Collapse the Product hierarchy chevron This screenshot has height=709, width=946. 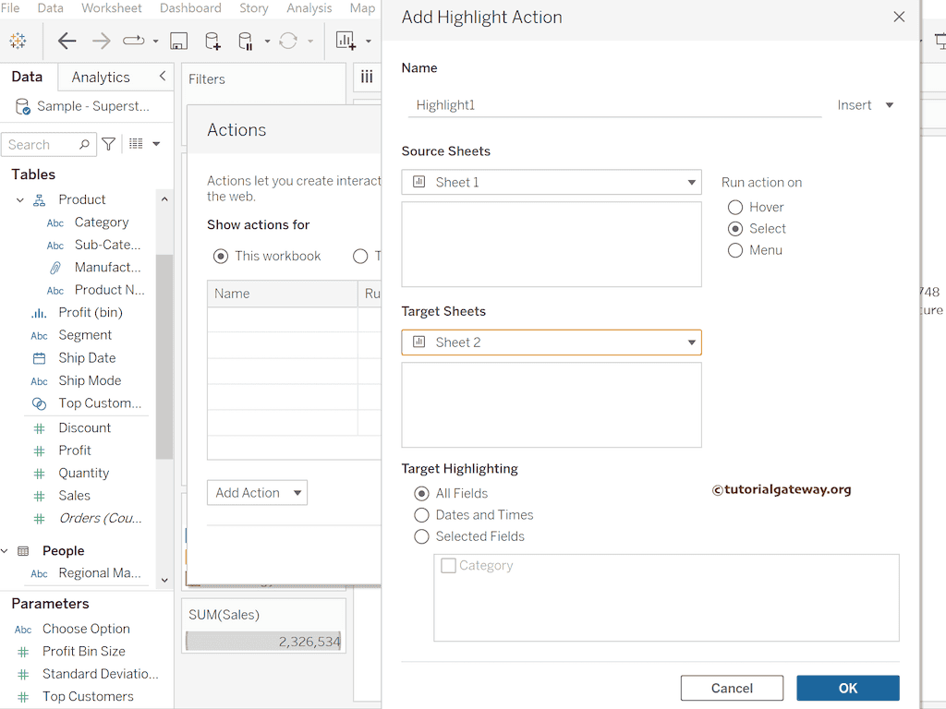pos(20,200)
